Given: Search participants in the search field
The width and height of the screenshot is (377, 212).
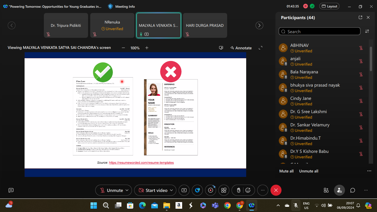Looking at the screenshot, I should click(320, 31).
